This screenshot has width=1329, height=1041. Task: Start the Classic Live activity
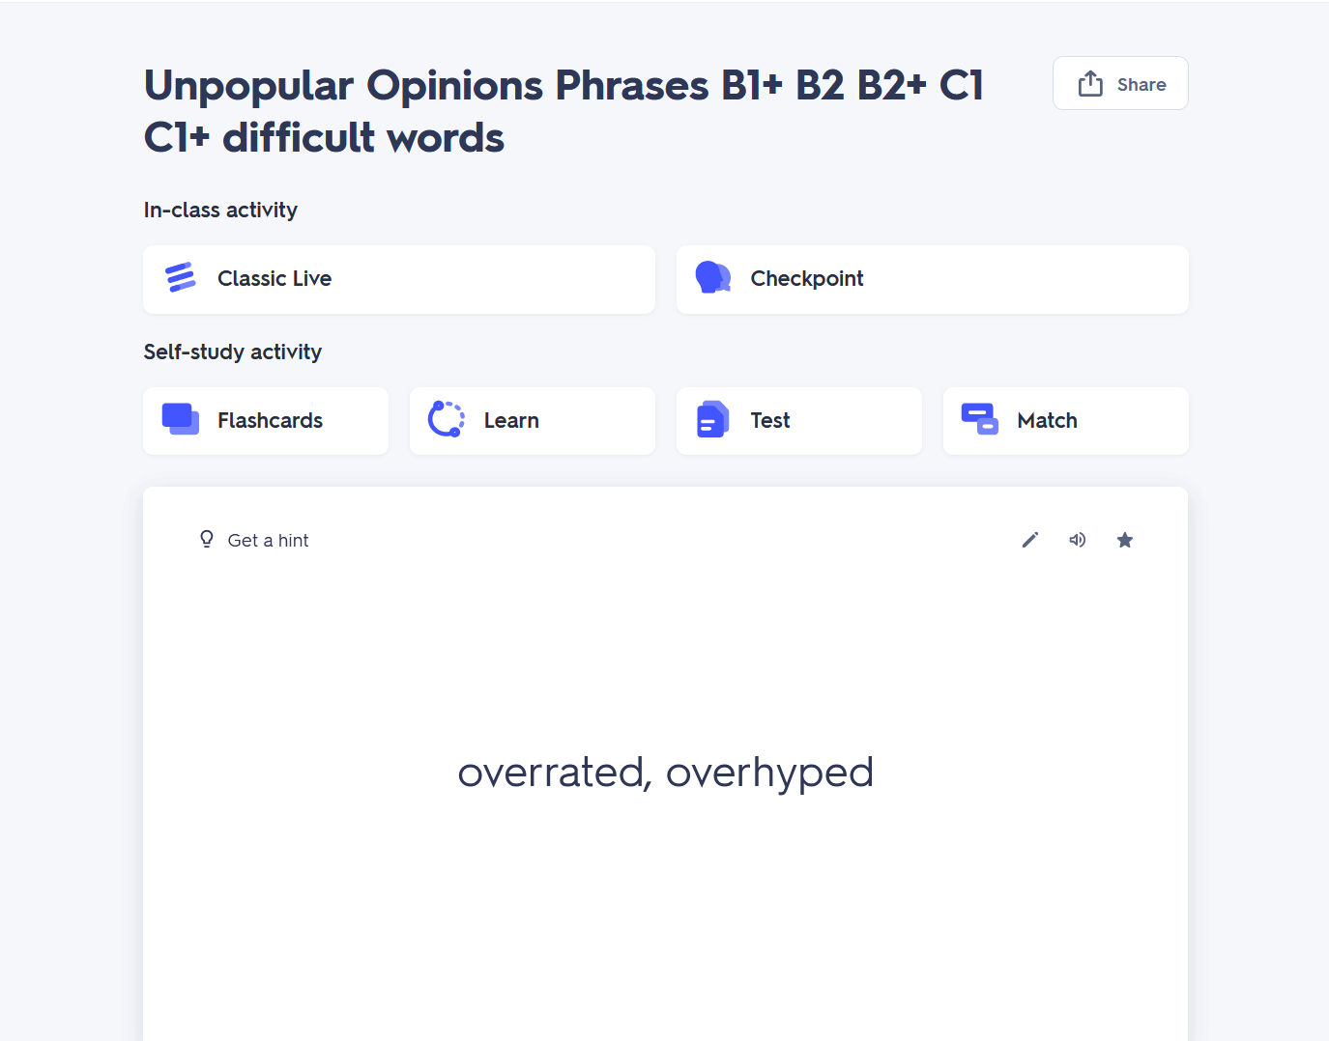point(398,279)
